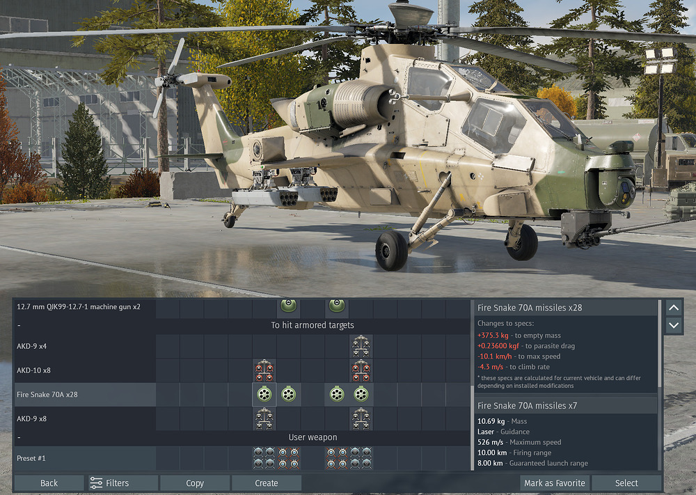Click the "526 m/s" Maximum speed value
The width and height of the screenshot is (696, 495).
click(491, 443)
